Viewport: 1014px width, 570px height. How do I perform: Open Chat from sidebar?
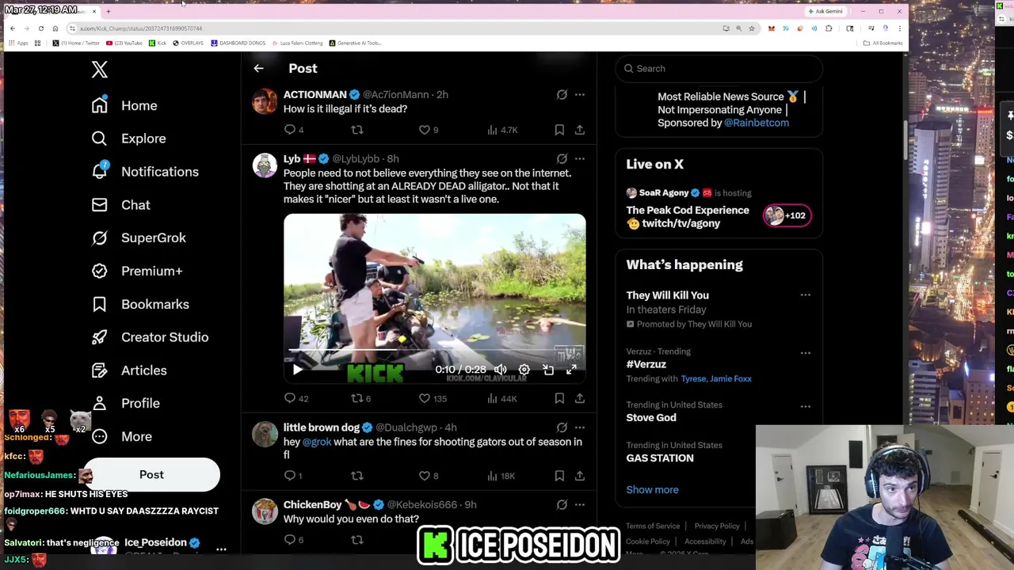120,205
